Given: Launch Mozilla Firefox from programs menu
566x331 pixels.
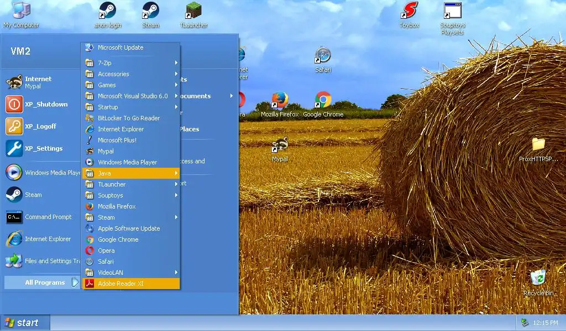Looking at the screenshot, I should click(130, 206).
